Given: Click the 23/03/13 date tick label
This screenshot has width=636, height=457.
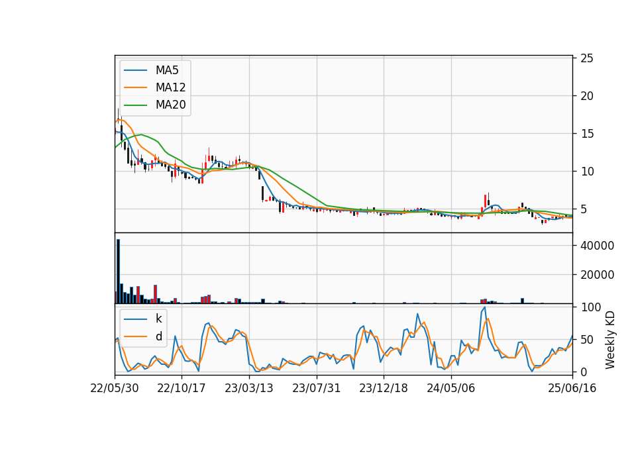Looking at the screenshot, I should [x=249, y=388].
